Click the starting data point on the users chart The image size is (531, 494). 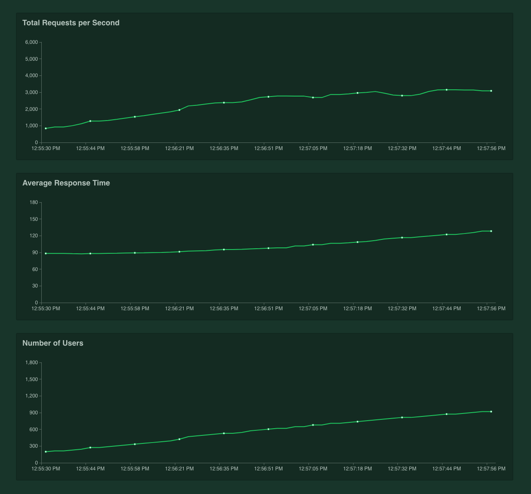(46, 451)
